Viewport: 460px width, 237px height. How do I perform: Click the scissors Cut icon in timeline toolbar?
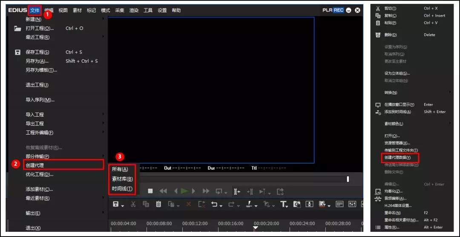[133, 204]
